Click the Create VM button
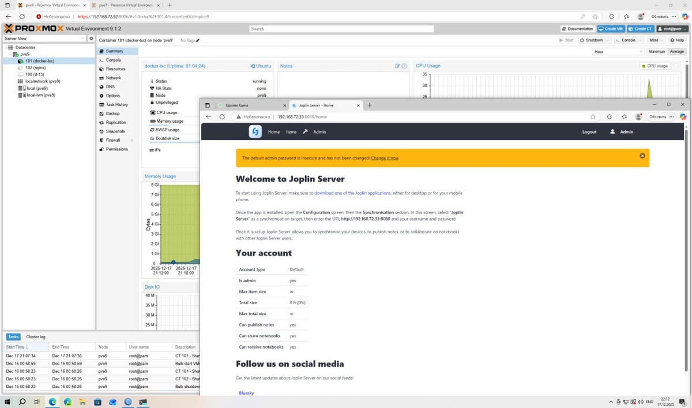Image resolution: width=692 pixels, height=408 pixels. point(611,28)
